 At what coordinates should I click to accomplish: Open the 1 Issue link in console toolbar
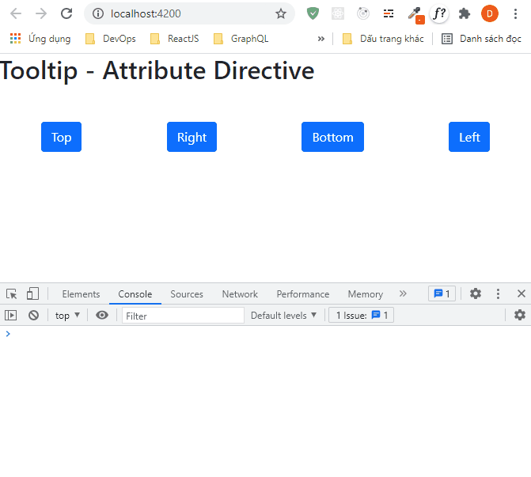point(361,315)
